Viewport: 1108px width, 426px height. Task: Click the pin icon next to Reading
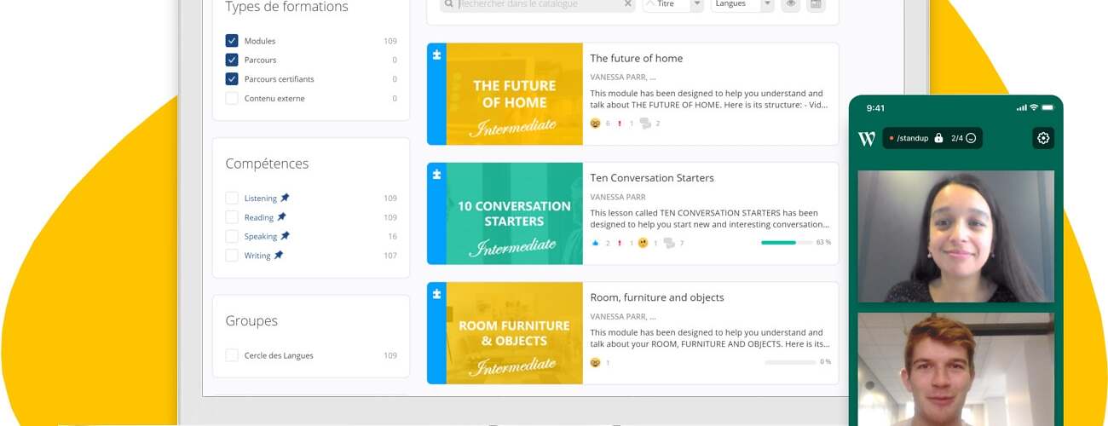(281, 216)
